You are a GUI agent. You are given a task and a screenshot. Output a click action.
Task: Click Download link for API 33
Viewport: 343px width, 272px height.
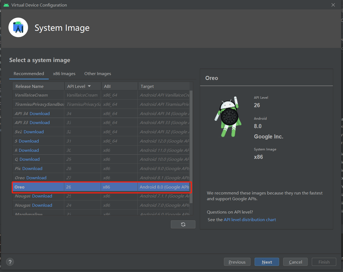click(x=40, y=123)
